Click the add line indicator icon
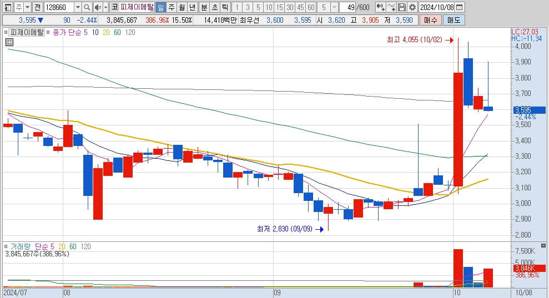This screenshot has height=298, width=549. click(x=391, y=7)
